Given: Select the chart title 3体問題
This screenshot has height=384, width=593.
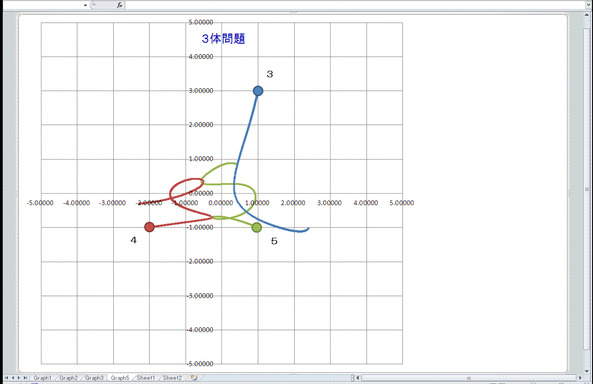Looking at the screenshot, I should coord(223,39).
